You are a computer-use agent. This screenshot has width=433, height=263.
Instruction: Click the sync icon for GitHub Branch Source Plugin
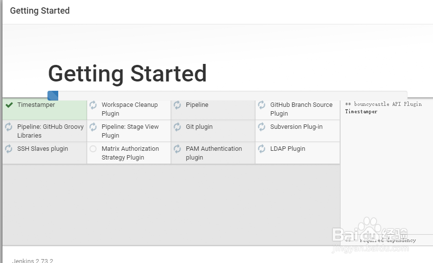click(261, 105)
